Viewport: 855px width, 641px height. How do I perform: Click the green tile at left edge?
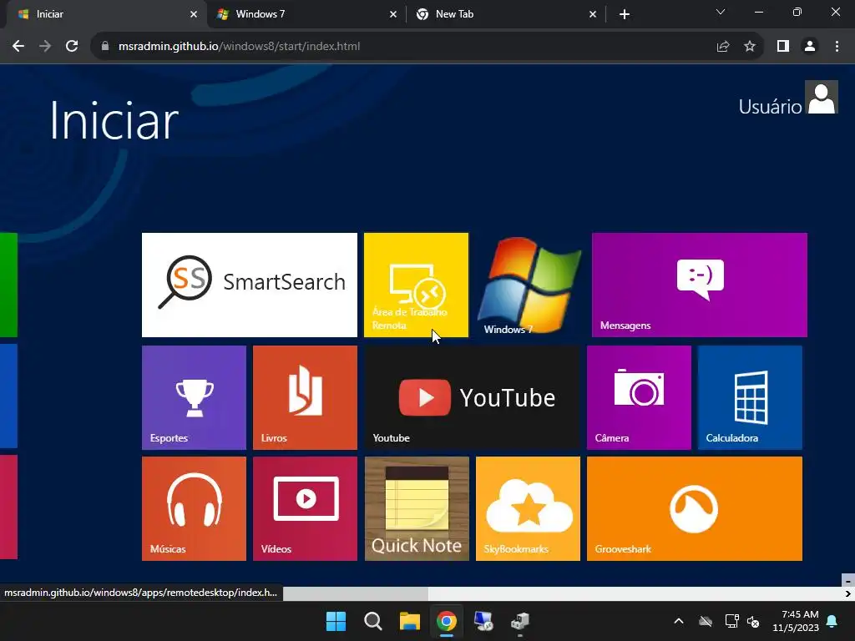[x=8, y=285]
